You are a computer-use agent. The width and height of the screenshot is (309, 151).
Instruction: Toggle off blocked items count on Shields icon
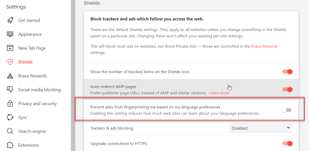pyautogui.click(x=287, y=72)
